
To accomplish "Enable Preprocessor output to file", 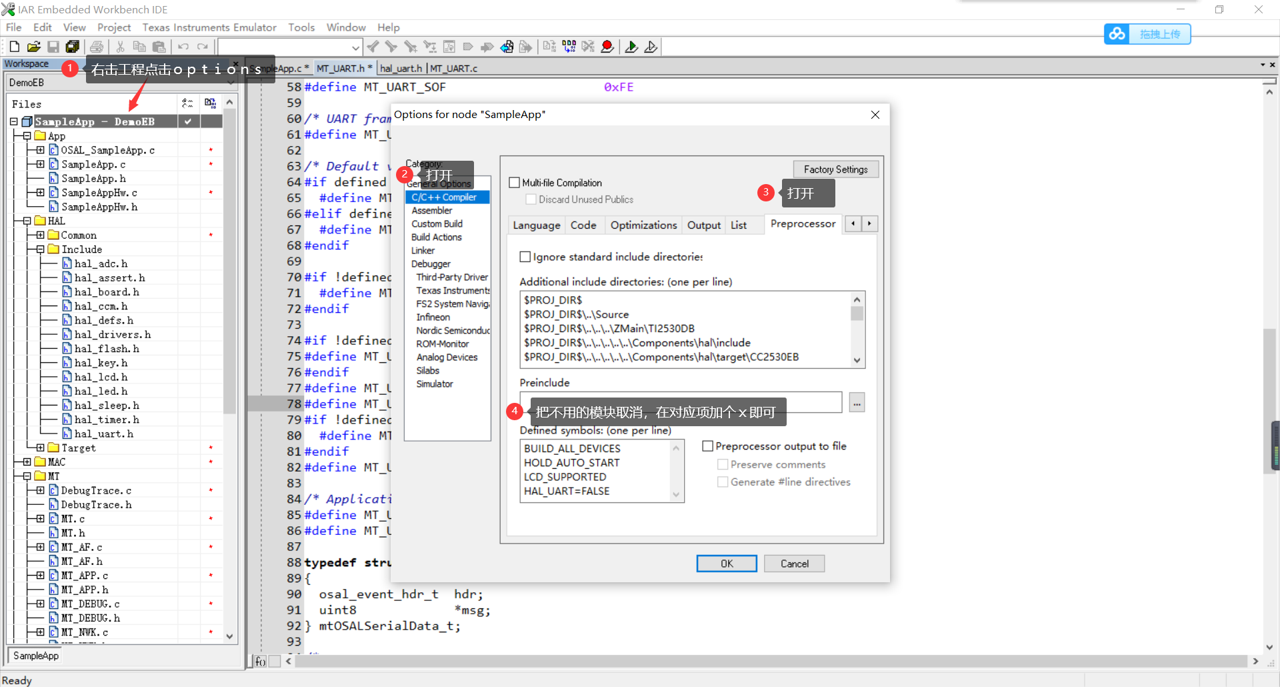I will (x=708, y=446).
